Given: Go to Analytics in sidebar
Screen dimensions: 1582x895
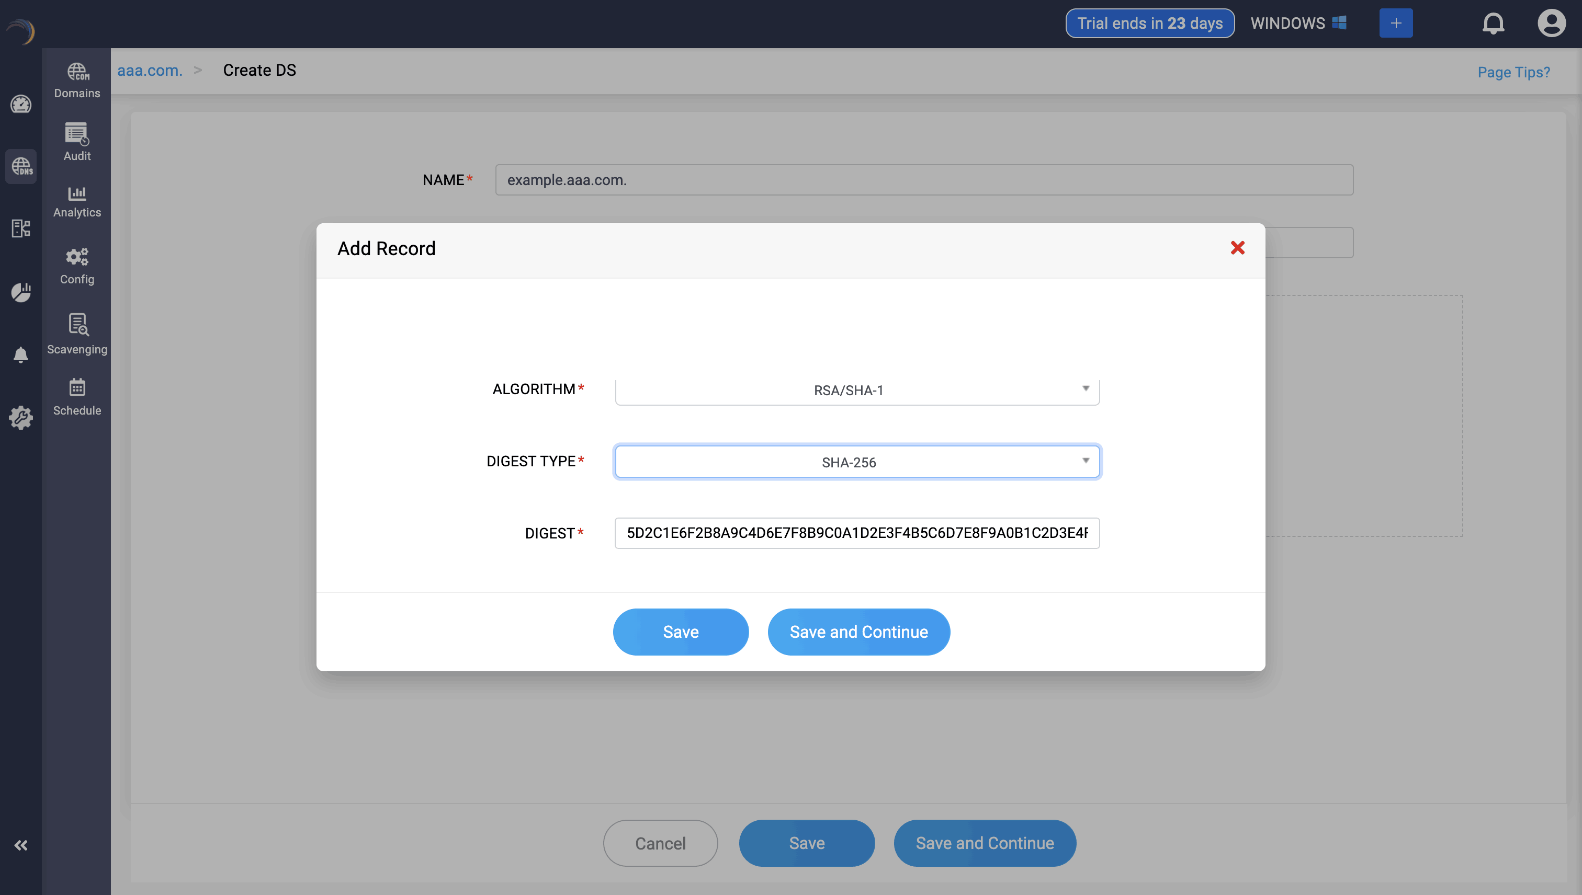Looking at the screenshot, I should coord(77,202).
